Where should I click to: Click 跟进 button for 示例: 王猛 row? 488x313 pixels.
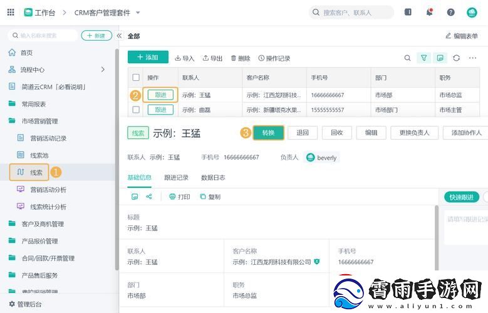point(160,95)
